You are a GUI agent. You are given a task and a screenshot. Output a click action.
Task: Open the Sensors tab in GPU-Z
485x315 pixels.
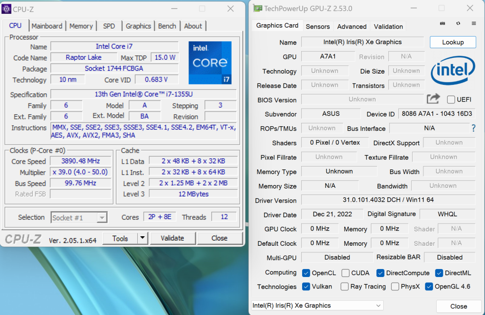[x=317, y=27]
